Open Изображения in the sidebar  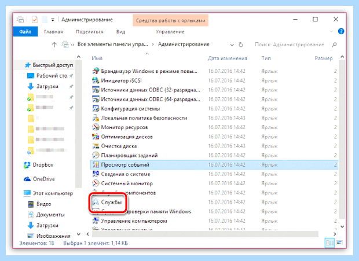(49, 236)
